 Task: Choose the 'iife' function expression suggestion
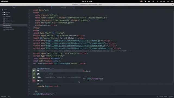(57, 77)
